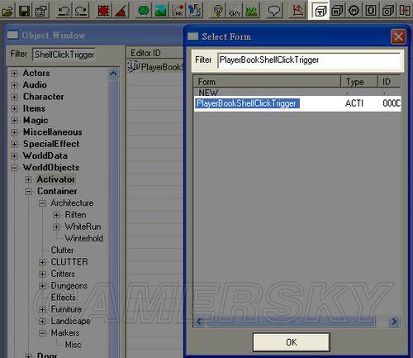The width and height of the screenshot is (413, 358).
Task: Click the undo arrow toolbar icon
Action: (x=64, y=11)
